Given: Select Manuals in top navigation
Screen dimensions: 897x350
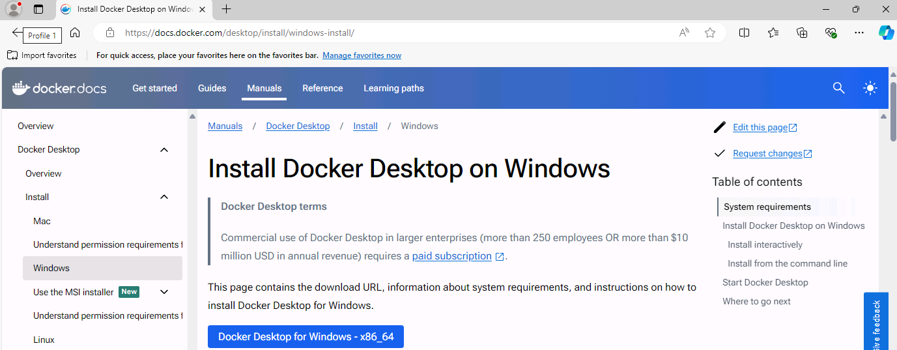Looking at the screenshot, I should tap(264, 88).
